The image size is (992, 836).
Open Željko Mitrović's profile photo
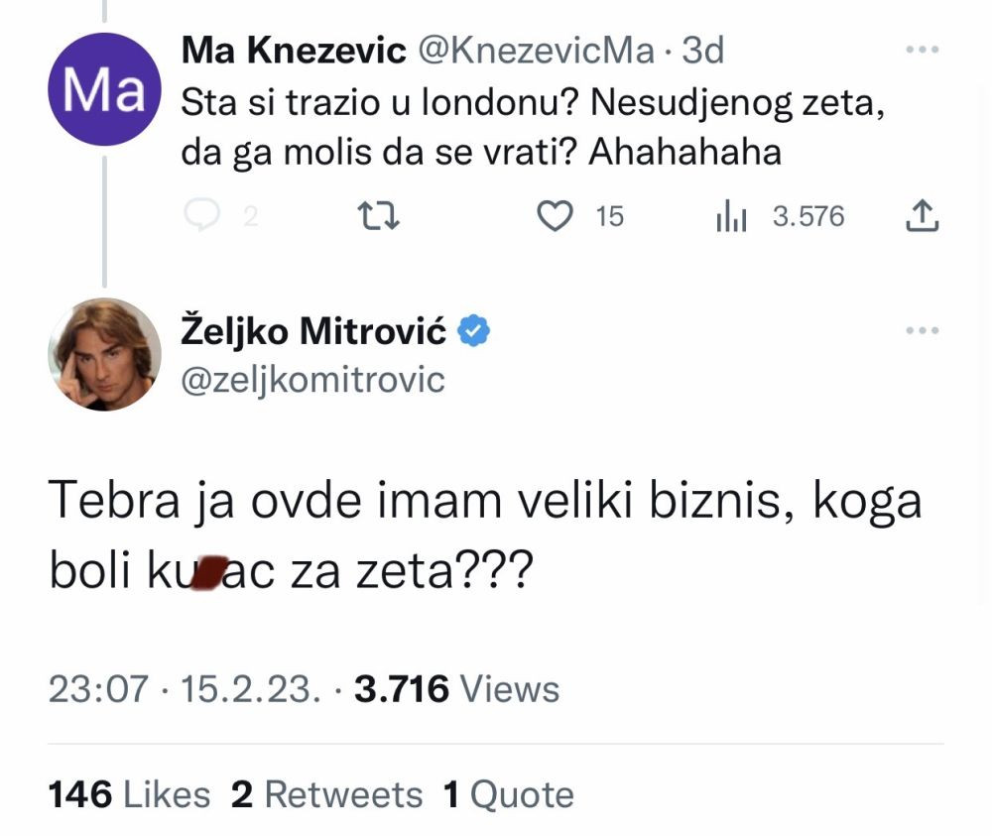[104, 354]
